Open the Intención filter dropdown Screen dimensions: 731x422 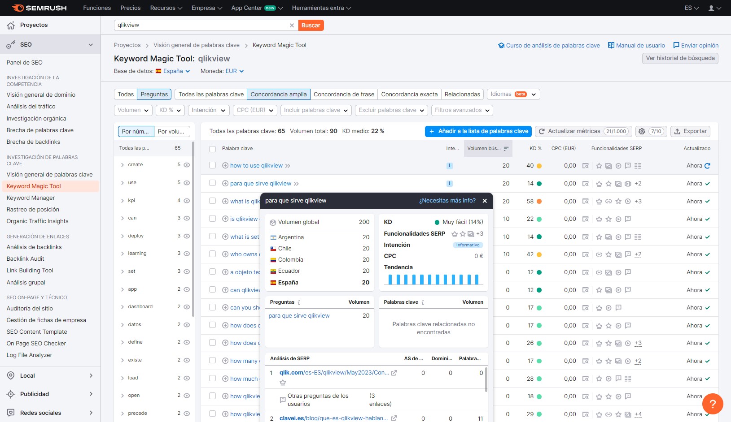tap(209, 110)
